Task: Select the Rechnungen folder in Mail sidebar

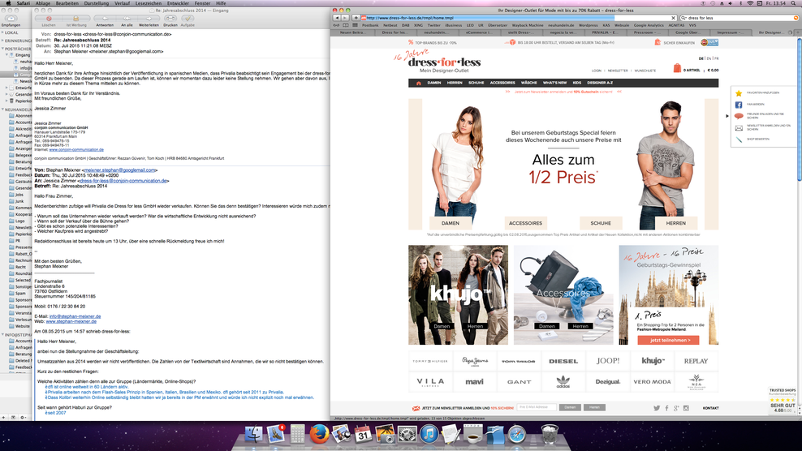Action: (24, 260)
